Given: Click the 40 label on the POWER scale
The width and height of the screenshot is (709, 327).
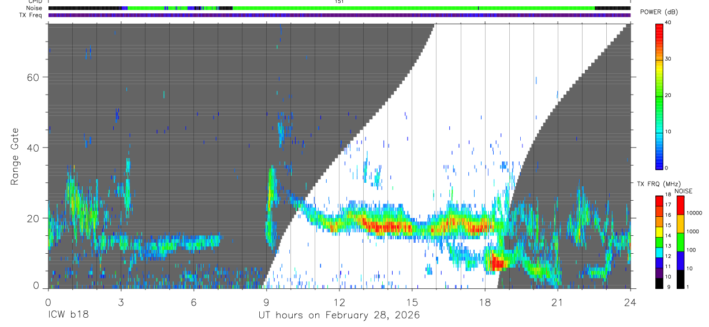Looking at the screenshot, I should pyautogui.click(x=668, y=23).
